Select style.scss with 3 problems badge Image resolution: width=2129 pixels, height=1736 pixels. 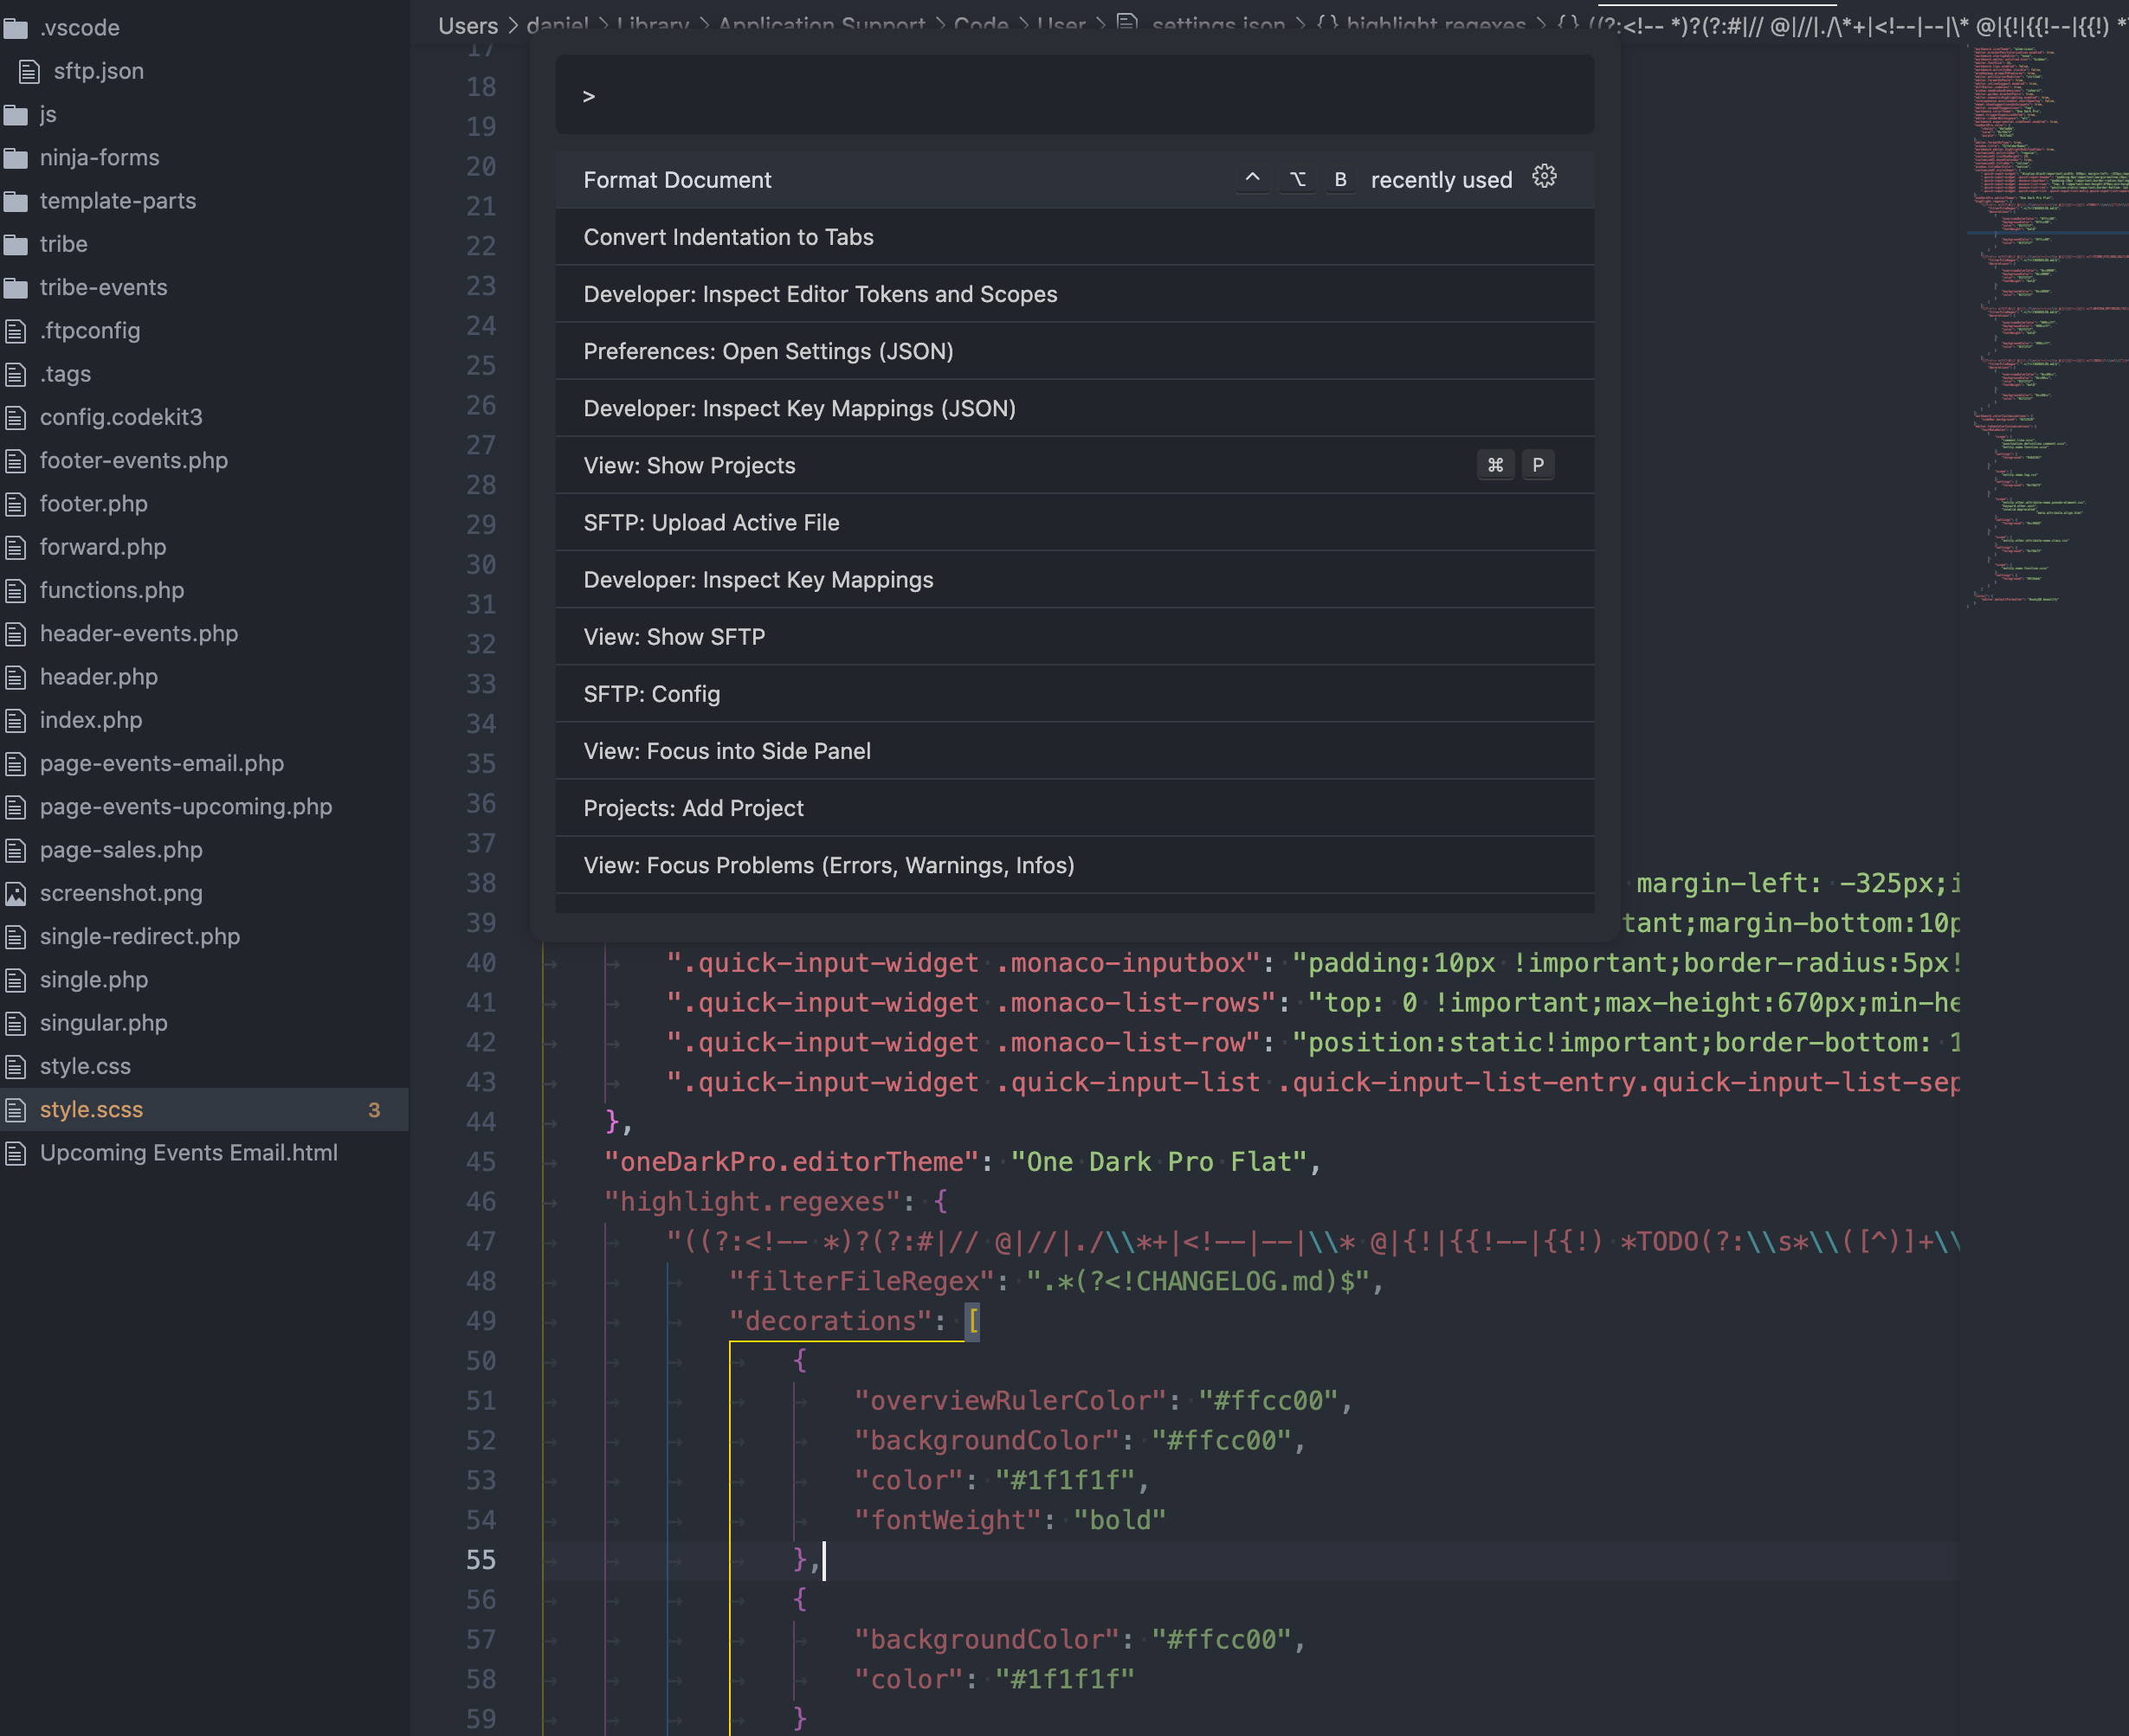(x=91, y=1110)
